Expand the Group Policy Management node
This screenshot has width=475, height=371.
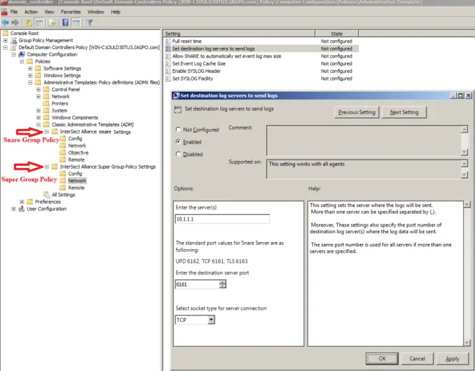pos(5,40)
